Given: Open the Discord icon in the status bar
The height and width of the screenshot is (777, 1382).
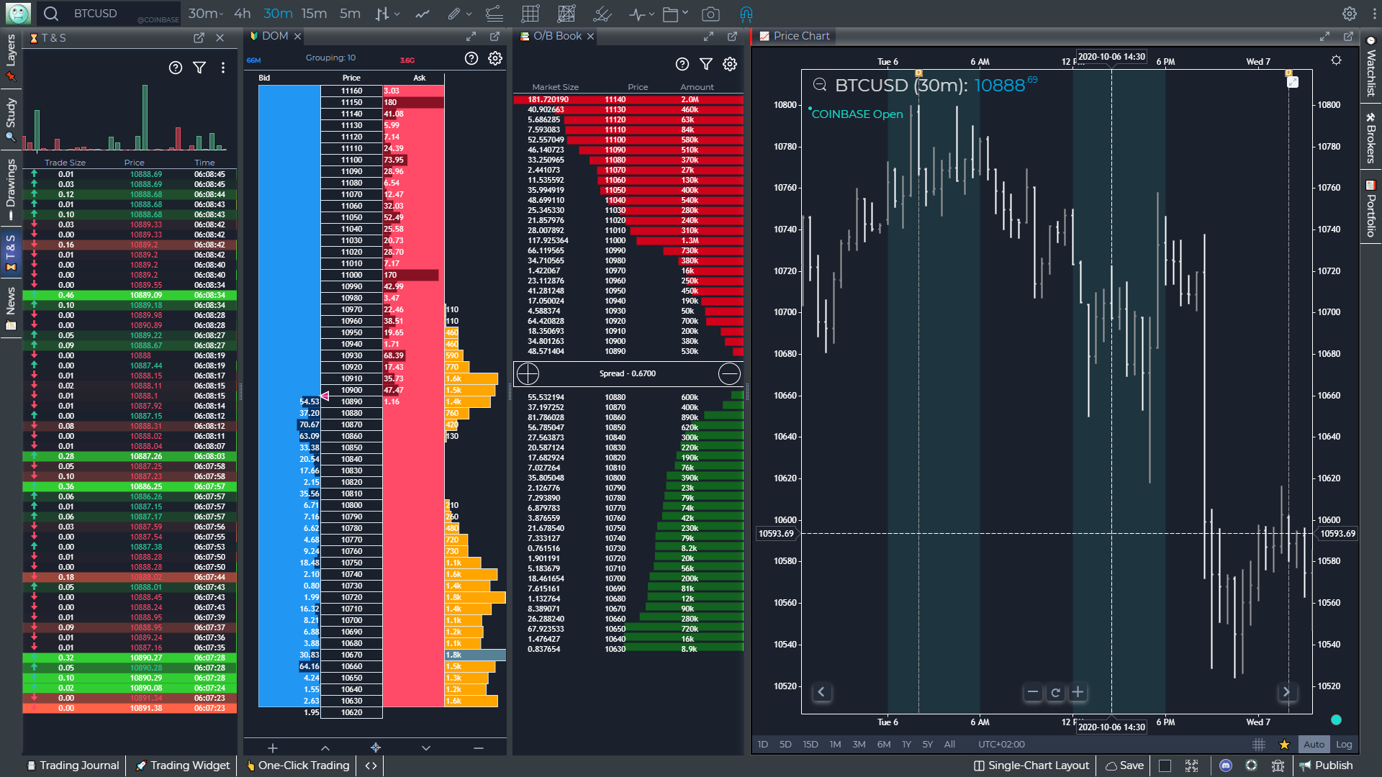Looking at the screenshot, I should click(x=1225, y=765).
